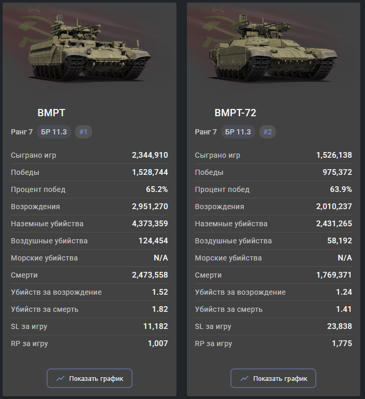The height and width of the screenshot is (399, 365).
Task: Click the БР 11.3 badge on BMPT-72 card
Action: coord(238,132)
